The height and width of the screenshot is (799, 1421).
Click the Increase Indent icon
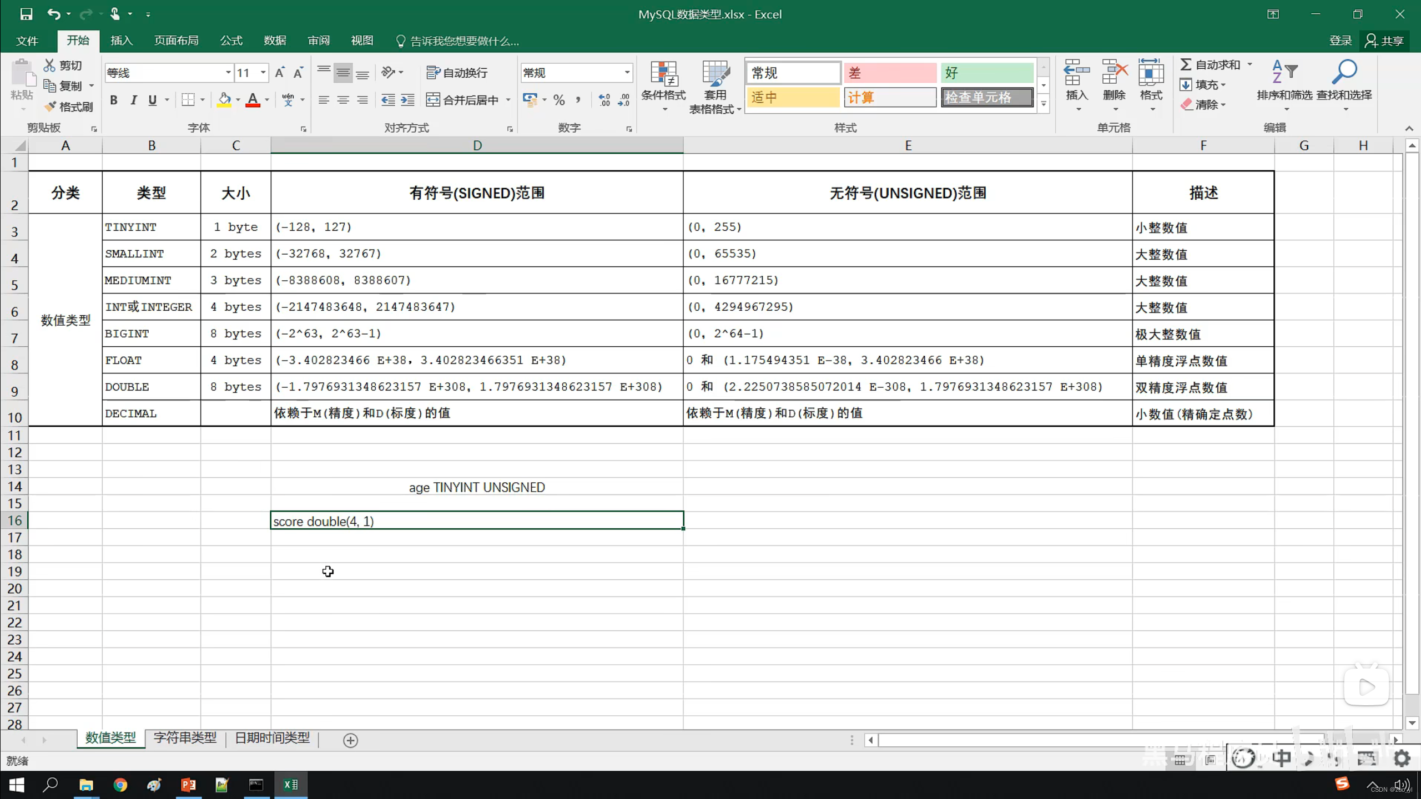407,100
